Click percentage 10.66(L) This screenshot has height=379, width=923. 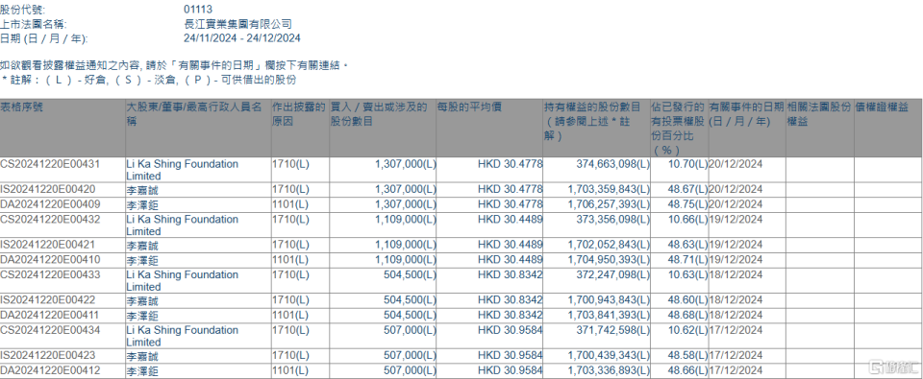(688, 219)
